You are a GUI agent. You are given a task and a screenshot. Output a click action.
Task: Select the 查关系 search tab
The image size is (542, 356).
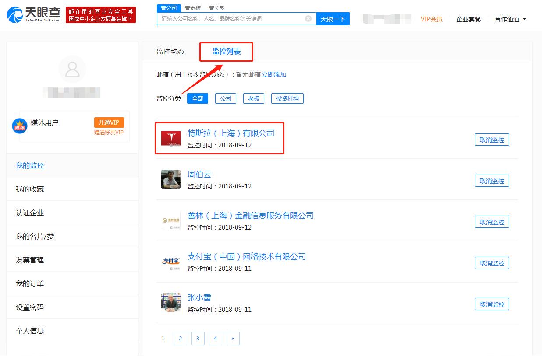pos(217,8)
